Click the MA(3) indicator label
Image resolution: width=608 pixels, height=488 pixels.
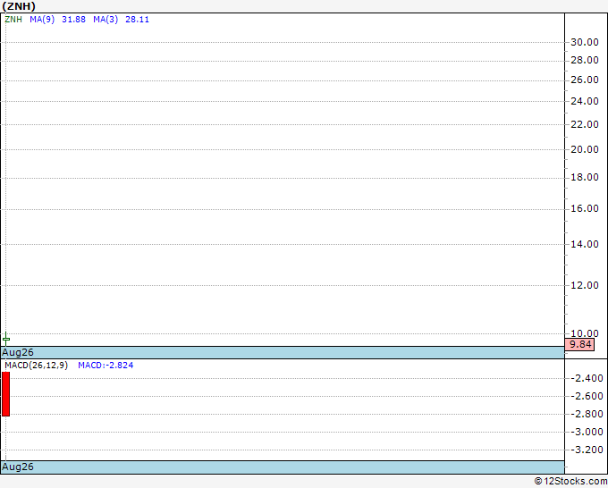pyautogui.click(x=106, y=20)
